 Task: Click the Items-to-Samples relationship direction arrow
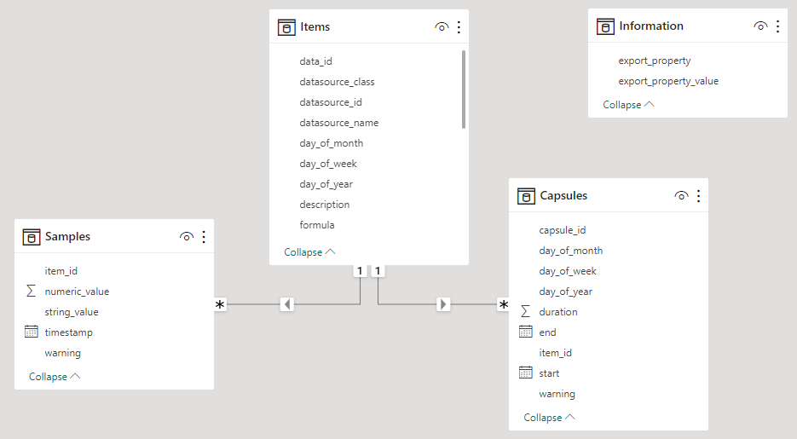[287, 304]
